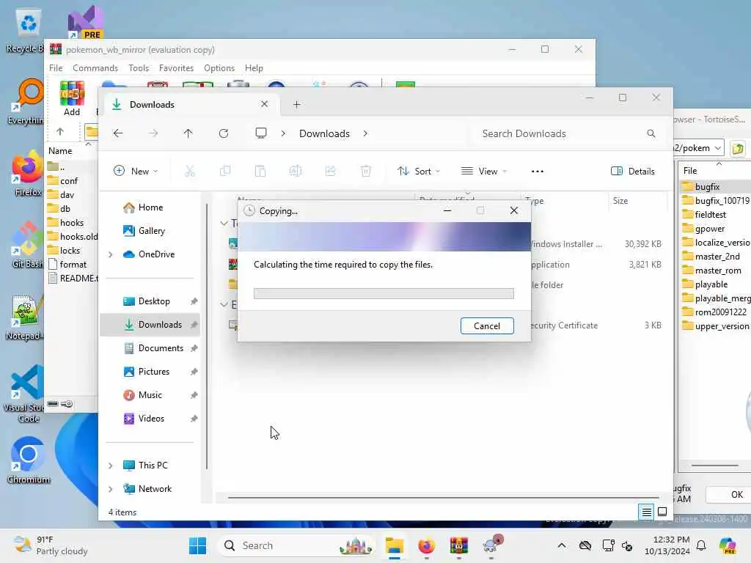Open the See more ellipsis menu
This screenshot has width=751, height=563.
click(x=538, y=172)
